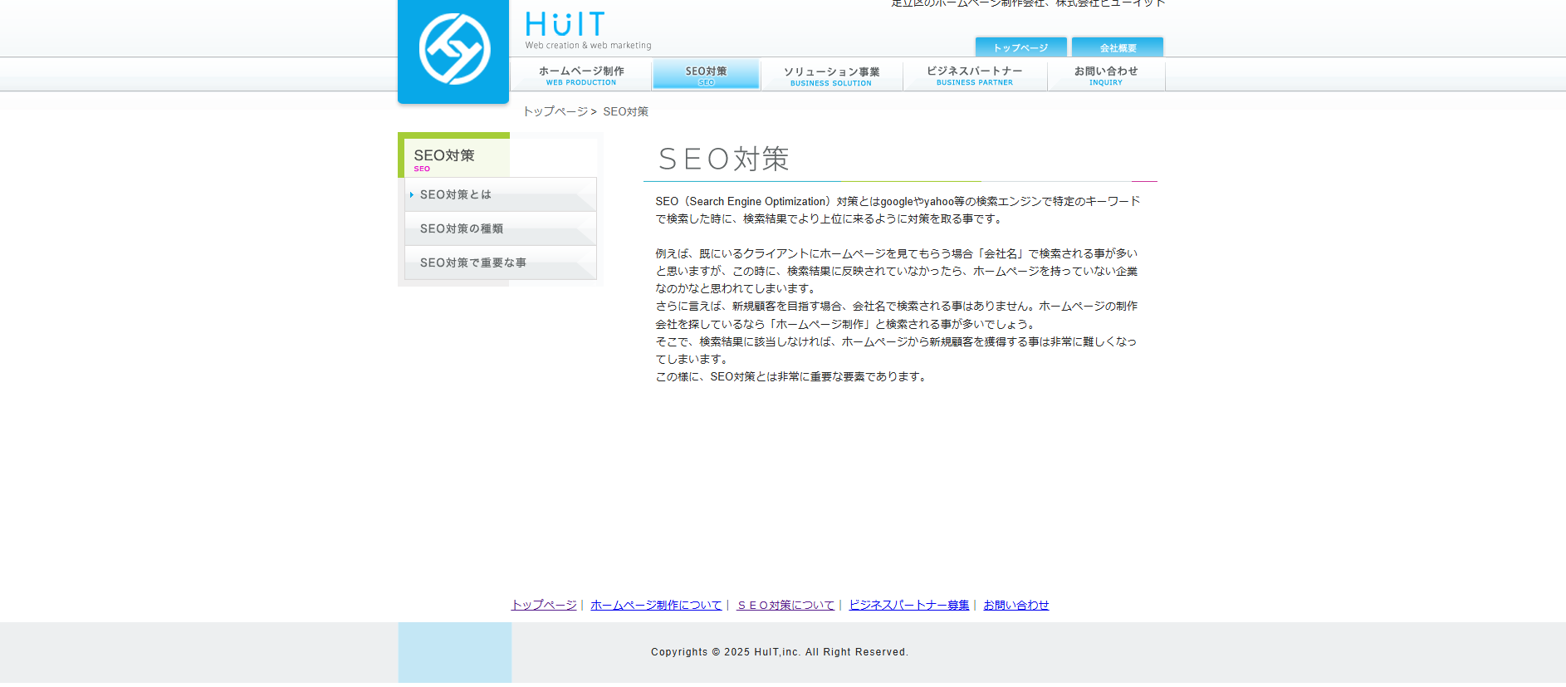Select the ホームページ制作 navigation tab

pyautogui.click(x=581, y=75)
